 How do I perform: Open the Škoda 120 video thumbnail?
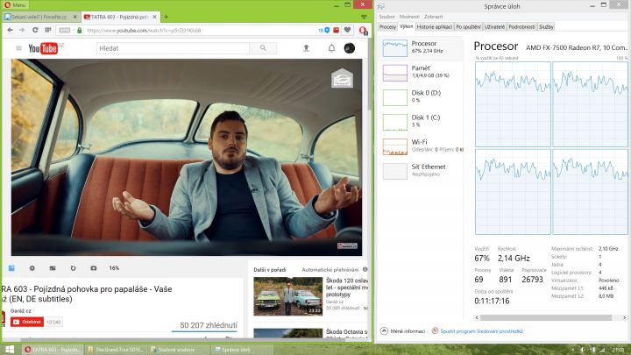(288, 296)
